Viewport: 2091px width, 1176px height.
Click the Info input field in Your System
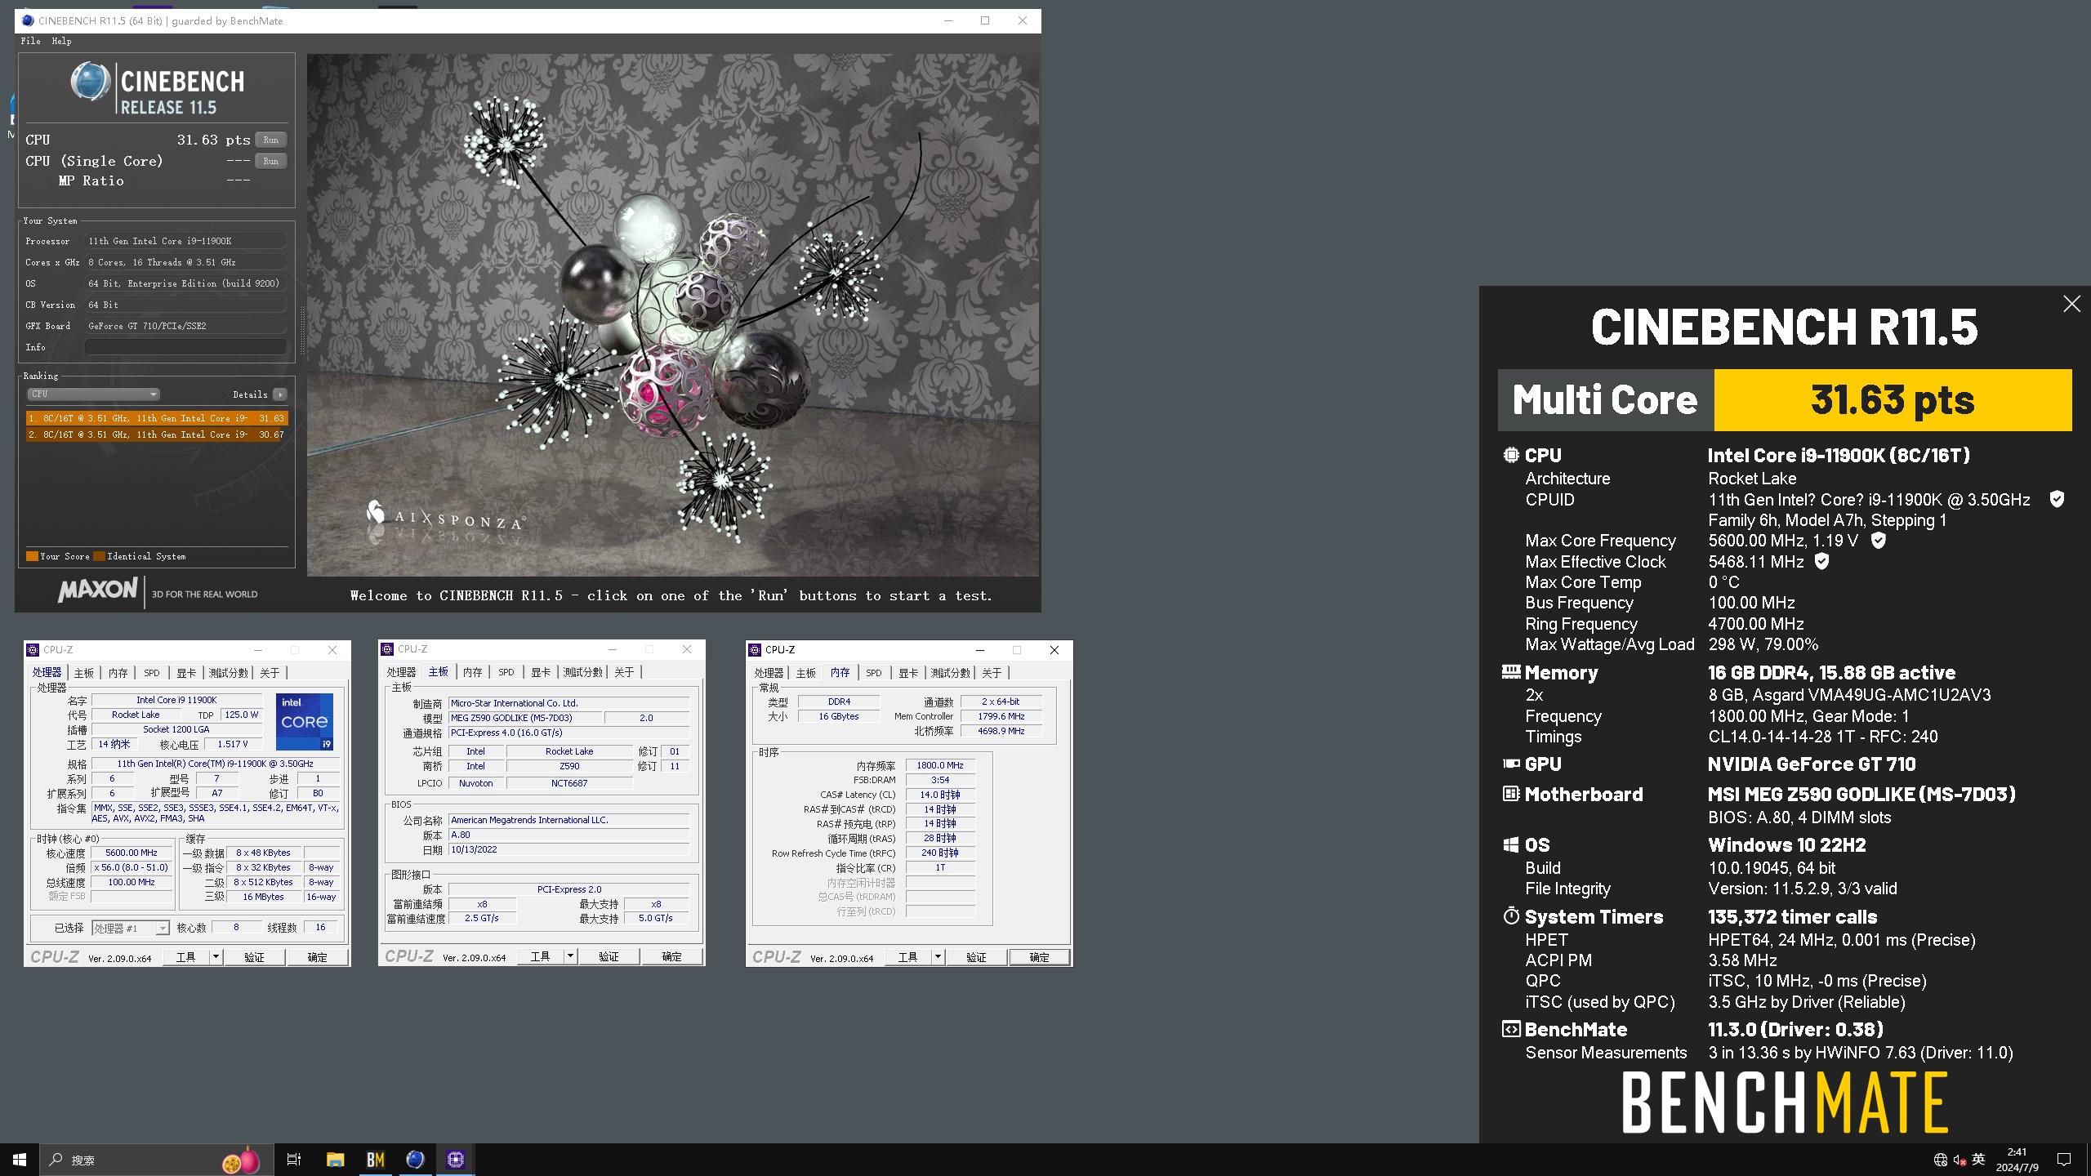click(186, 347)
